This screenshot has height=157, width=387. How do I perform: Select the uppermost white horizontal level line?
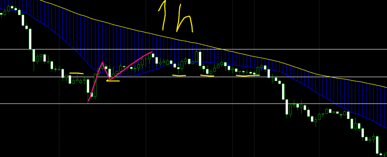pyautogui.click(x=113, y=49)
